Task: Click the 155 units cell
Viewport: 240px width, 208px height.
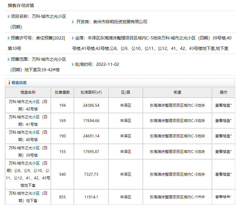Action: (62, 152)
